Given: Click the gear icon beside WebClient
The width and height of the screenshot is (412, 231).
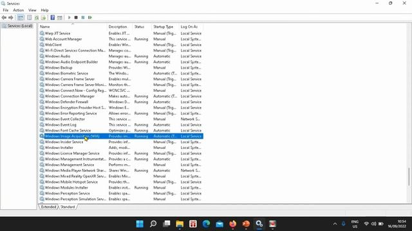Looking at the screenshot, I should click(42, 45).
